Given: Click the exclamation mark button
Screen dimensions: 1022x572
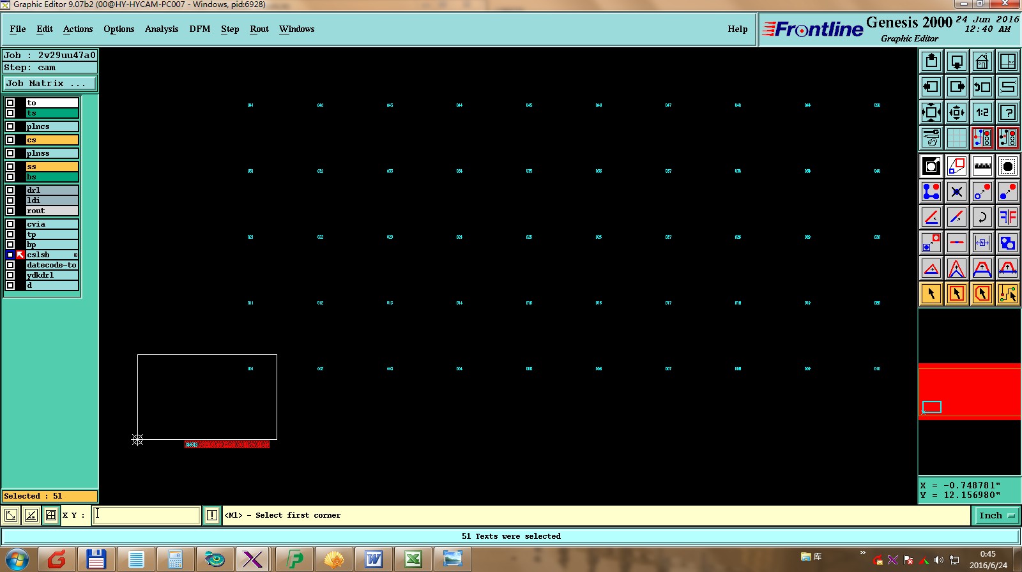Looking at the screenshot, I should 212,515.
